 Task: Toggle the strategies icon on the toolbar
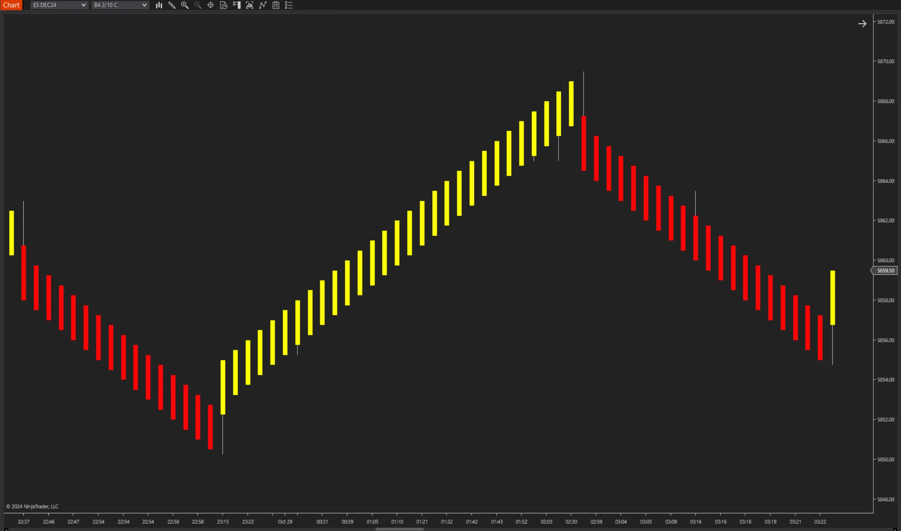tap(262, 5)
